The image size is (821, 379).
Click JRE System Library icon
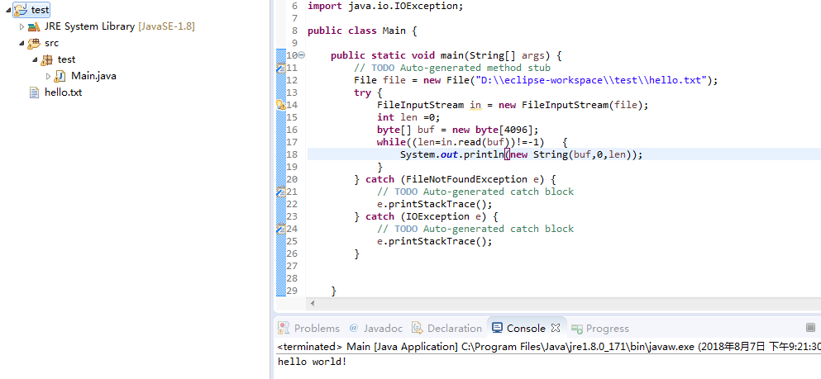tap(34, 26)
